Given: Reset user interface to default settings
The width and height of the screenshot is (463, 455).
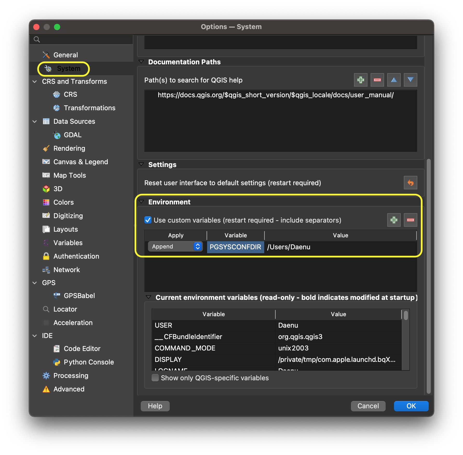Looking at the screenshot, I should 411,183.
